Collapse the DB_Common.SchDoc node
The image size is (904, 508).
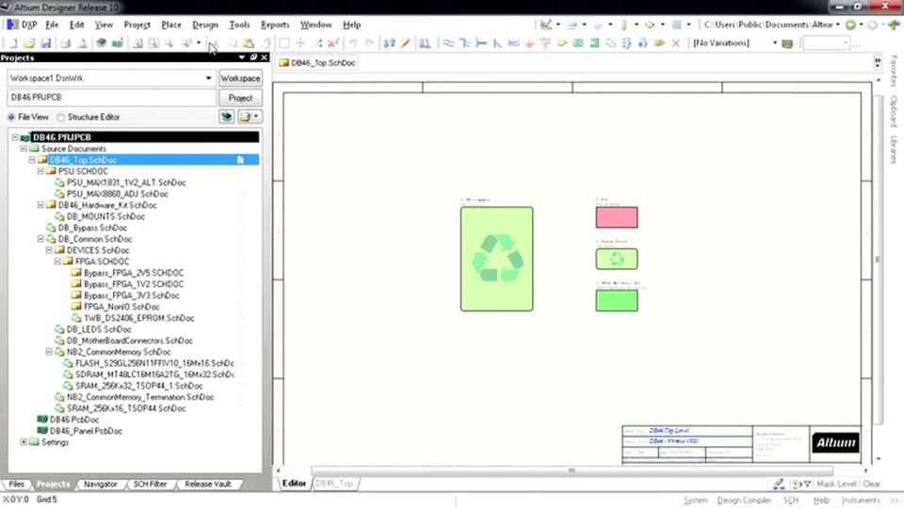pyautogui.click(x=40, y=239)
